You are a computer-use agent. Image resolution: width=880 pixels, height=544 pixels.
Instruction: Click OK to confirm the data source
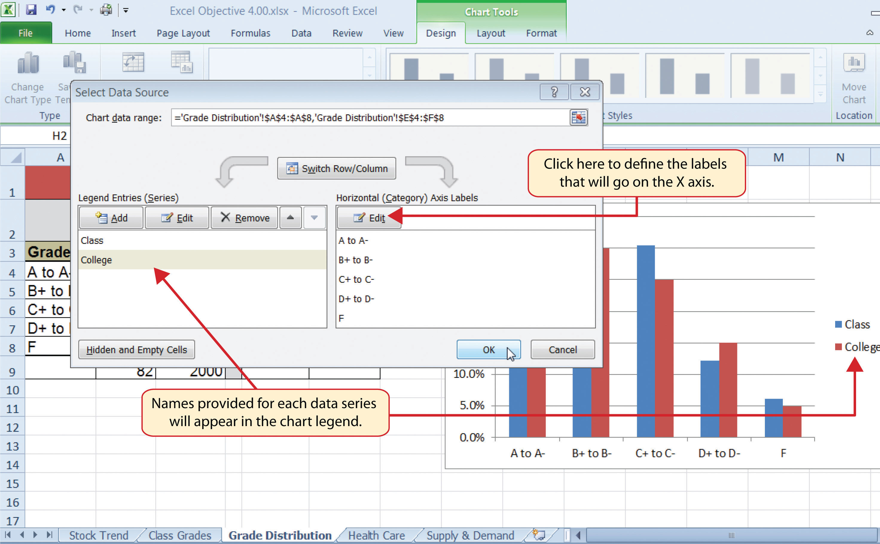[488, 350]
